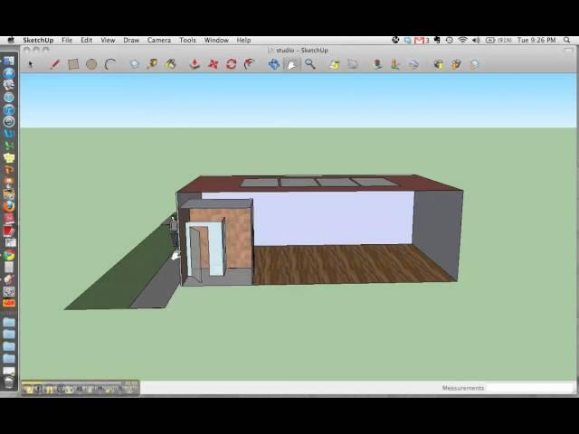Image resolution: width=579 pixels, height=434 pixels.
Task: Choose the Tape Measure tool
Action: tap(152, 64)
